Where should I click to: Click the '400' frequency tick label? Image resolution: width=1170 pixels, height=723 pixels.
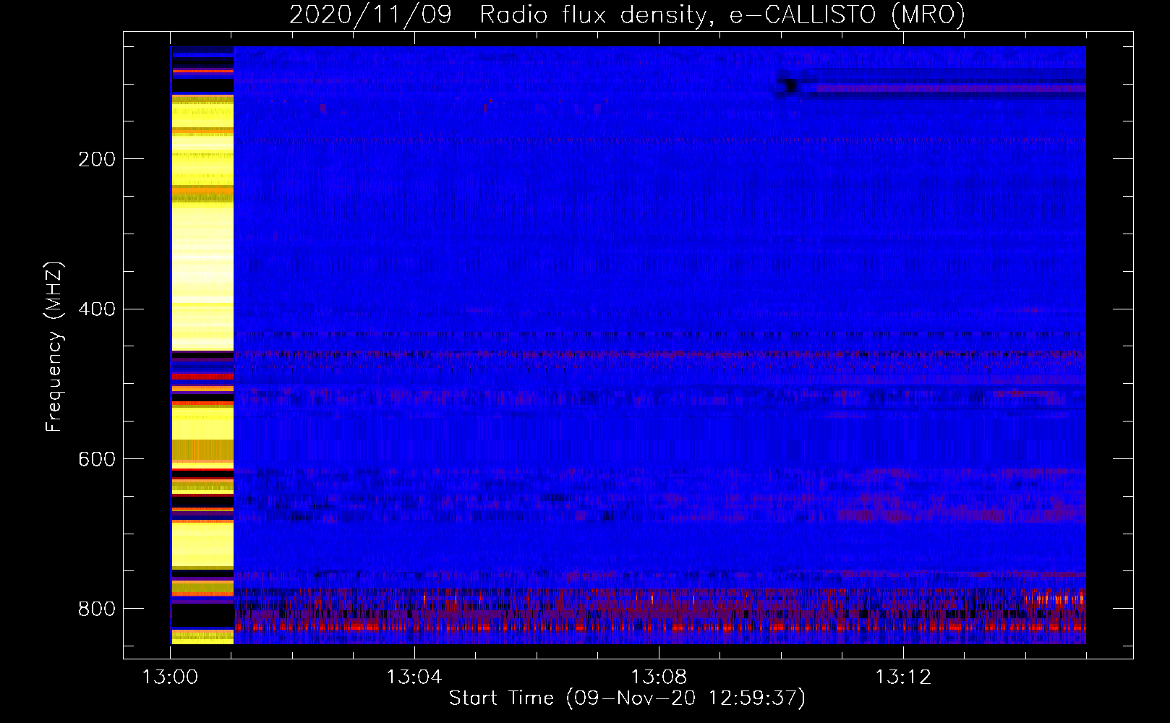pyautogui.click(x=97, y=309)
